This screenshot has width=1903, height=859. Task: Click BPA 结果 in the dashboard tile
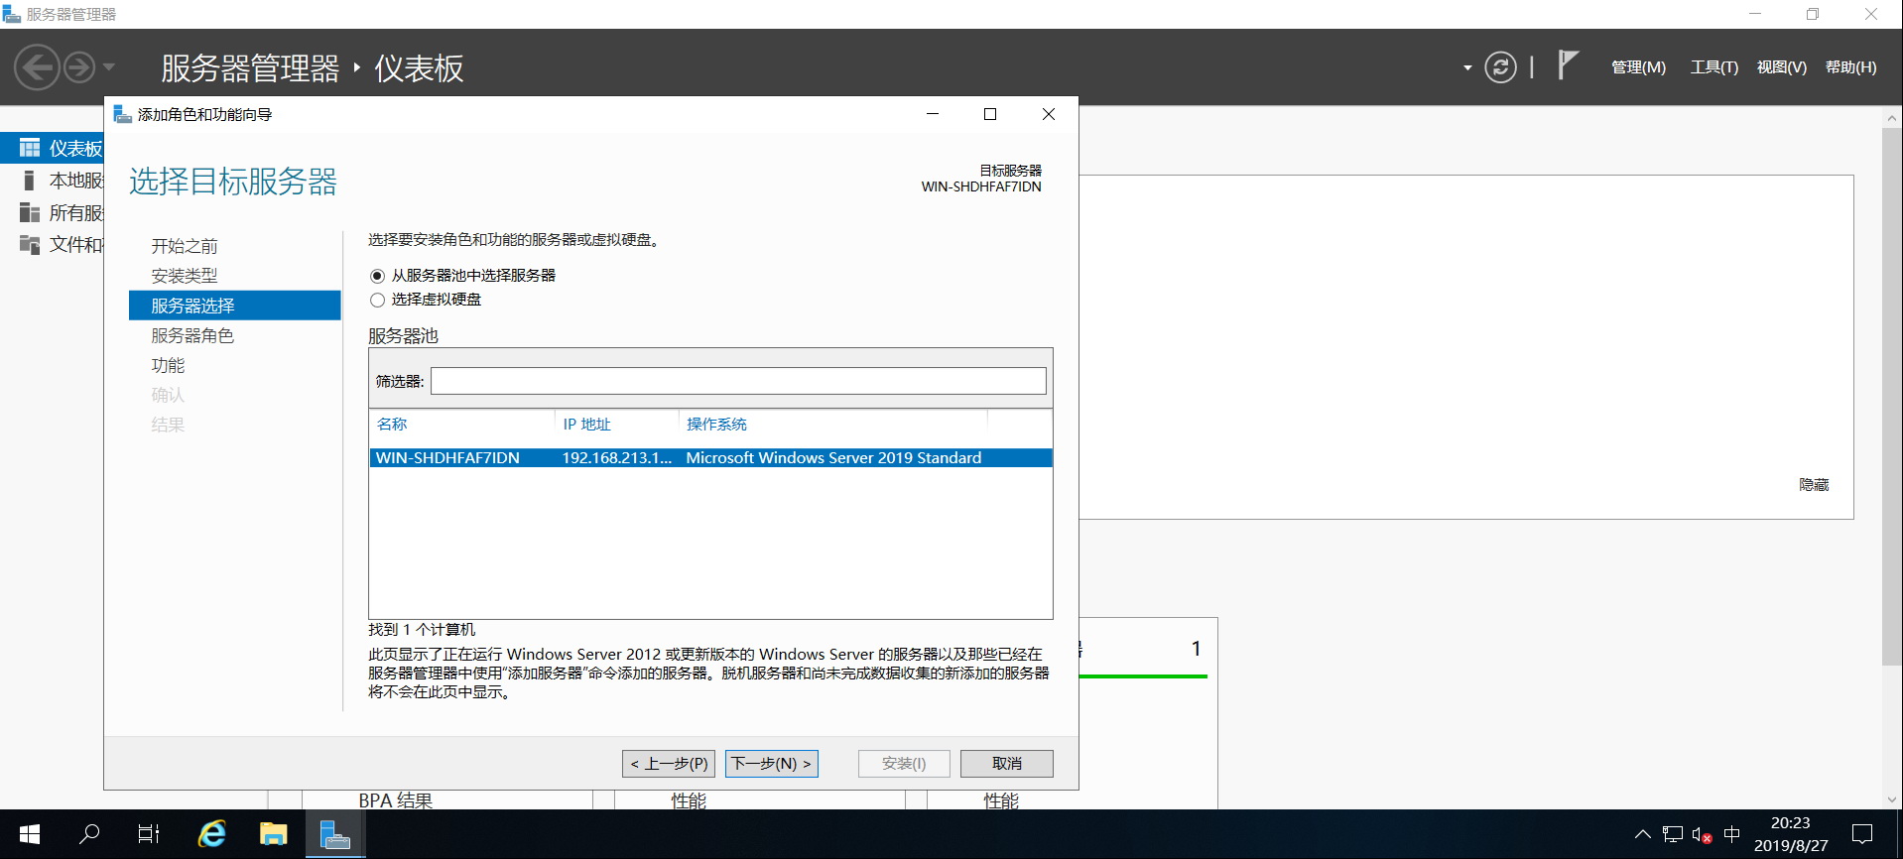(395, 799)
